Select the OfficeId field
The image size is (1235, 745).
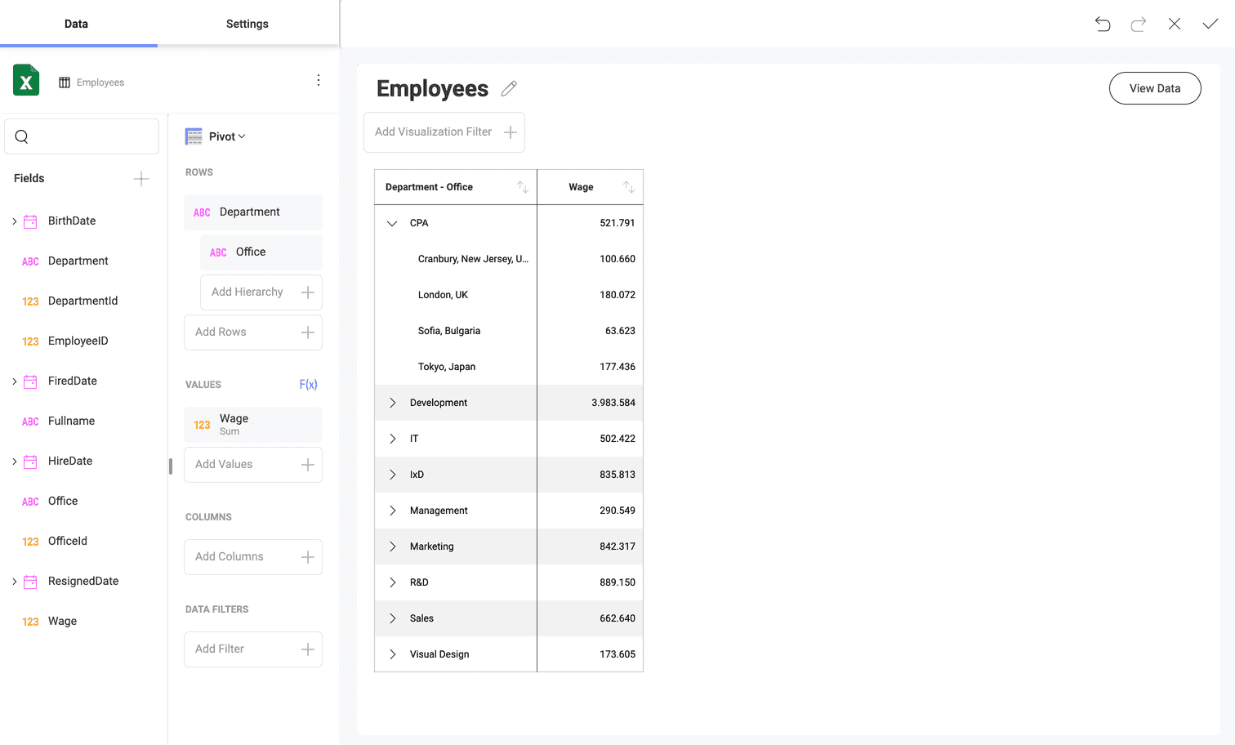click(x=68, y=542)
